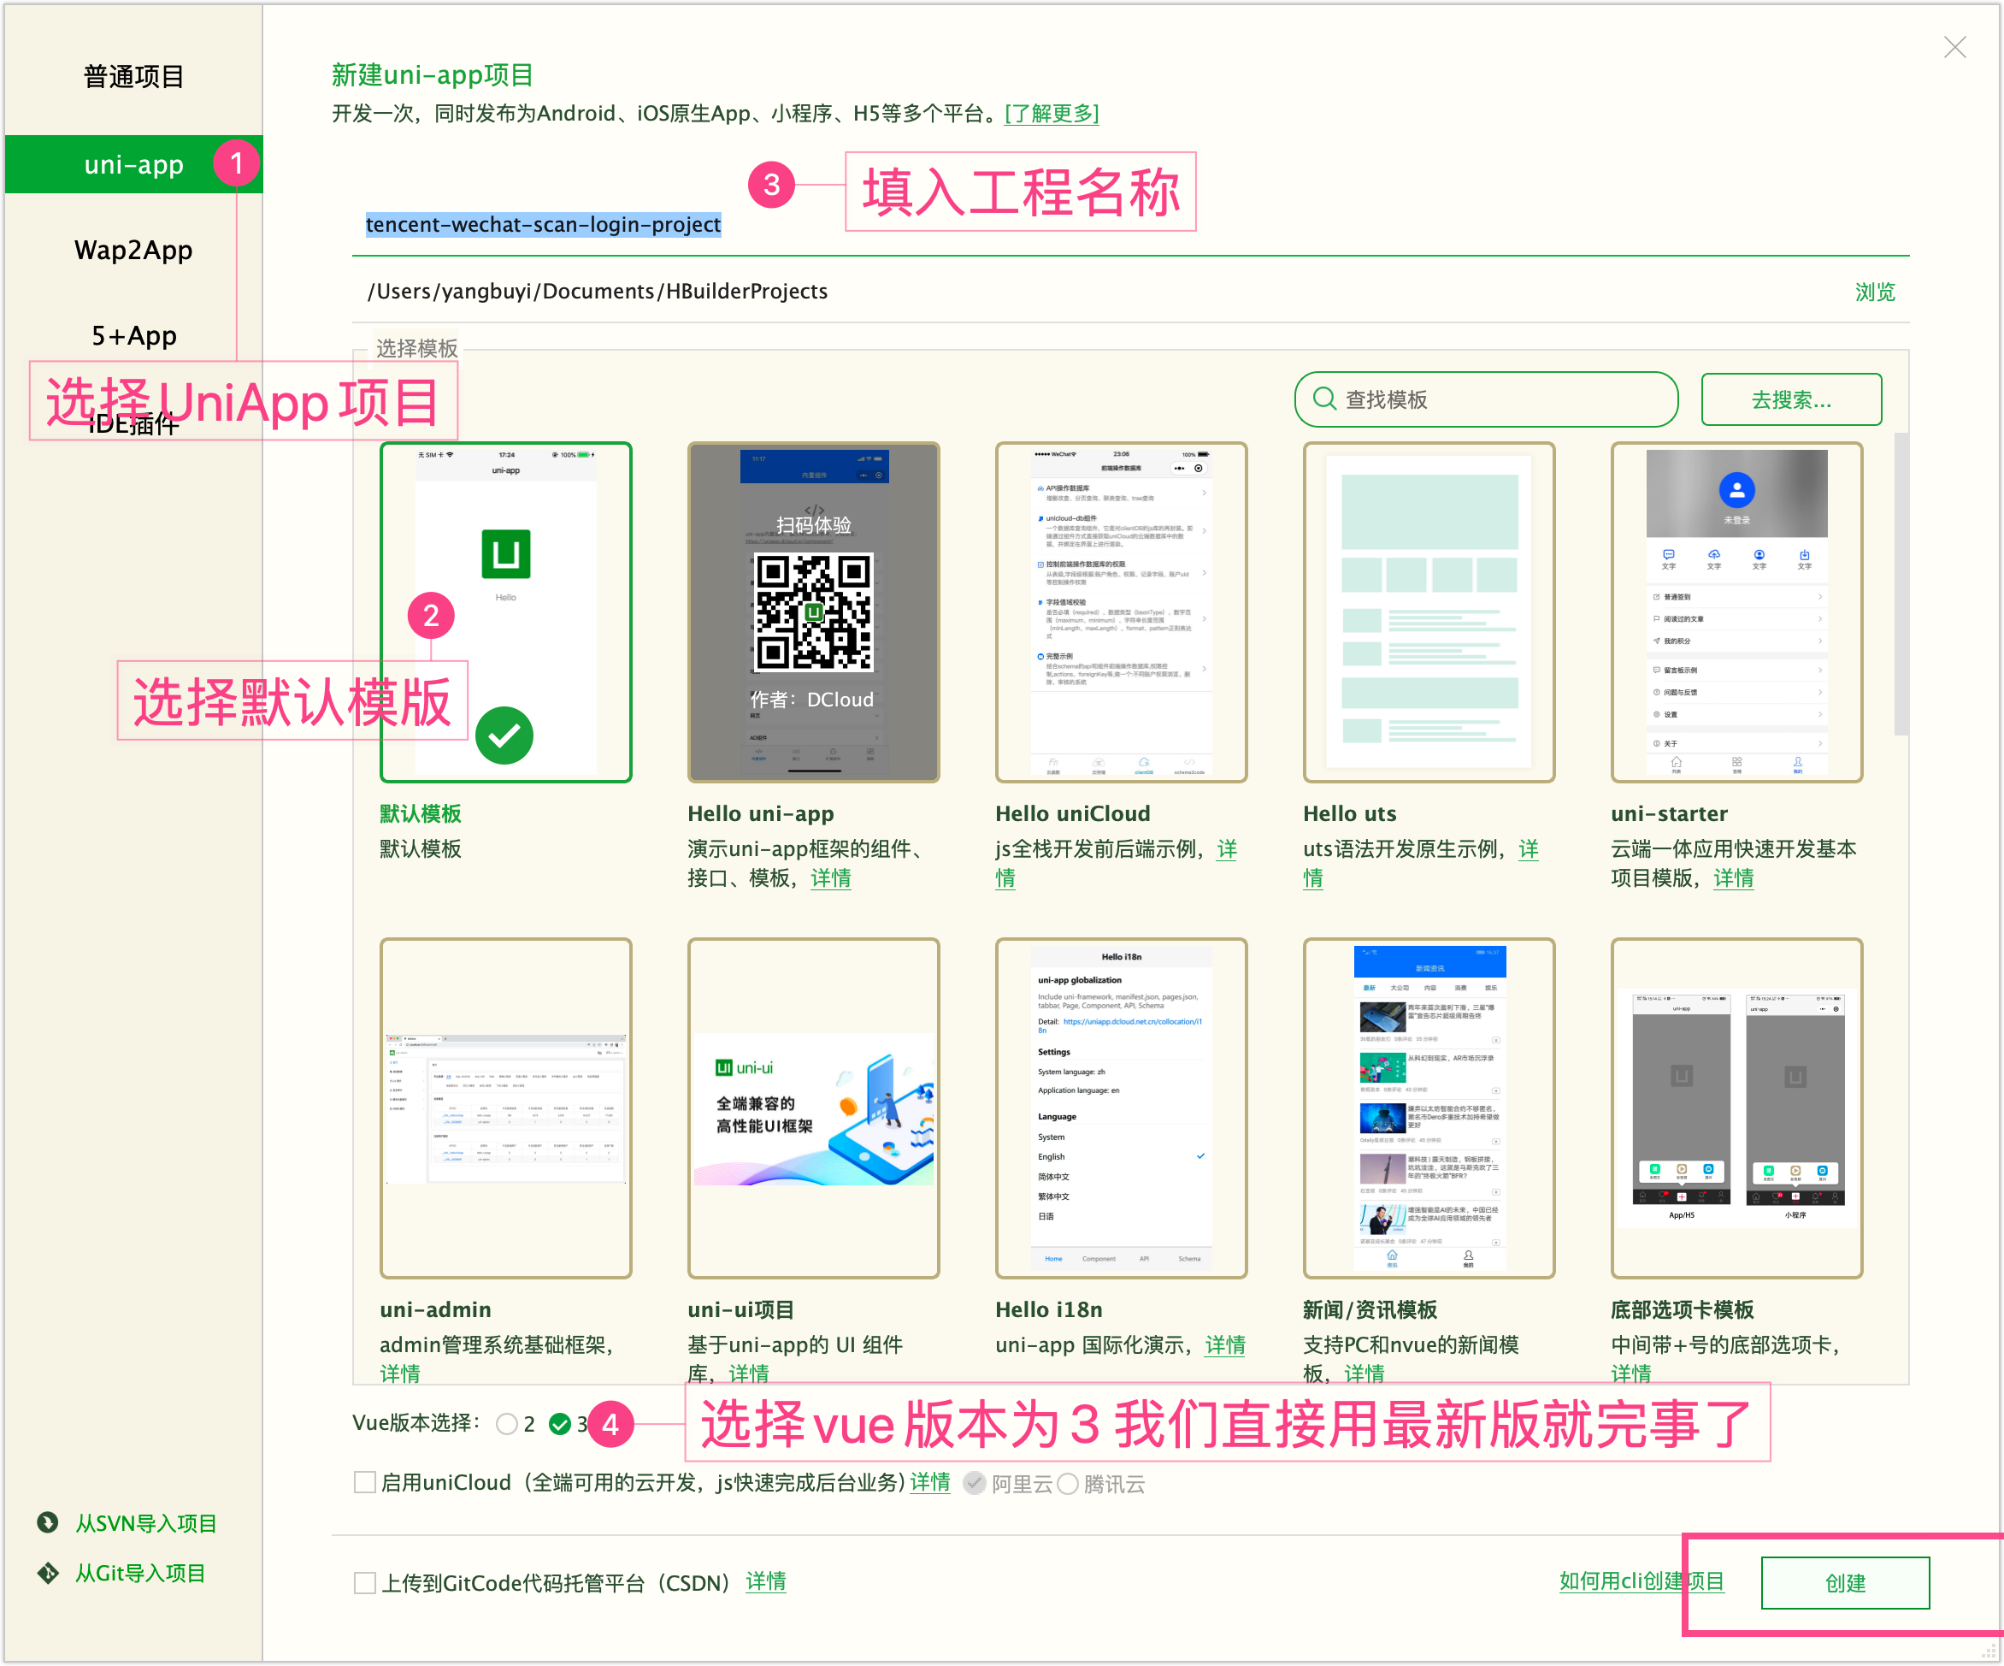This screenshot has height=1666, width=2004.
Task: Select the uni-starter template thumbnail
Action: click(x=1736, y=612)
